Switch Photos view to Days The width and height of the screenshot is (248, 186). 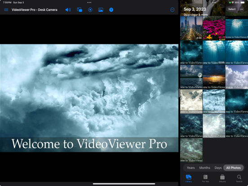click(218, 168)
